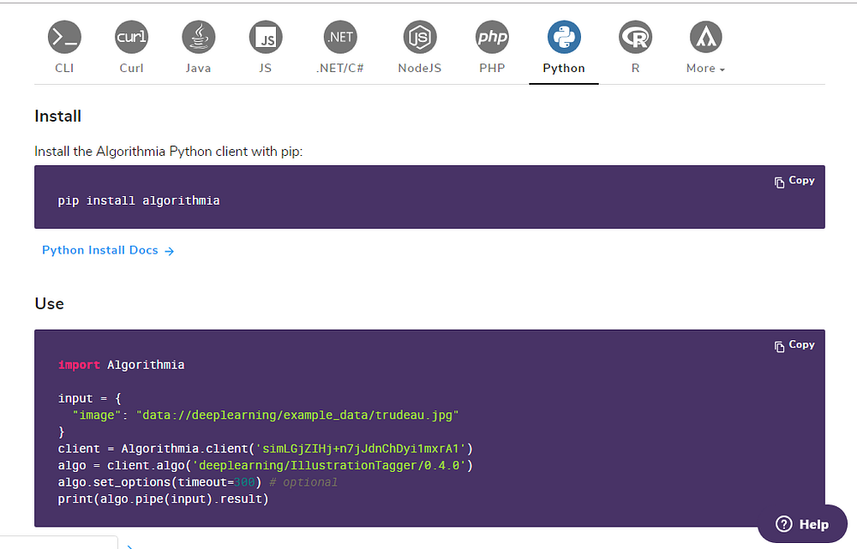The height and width of the screenshot is (549, 857).
Task: Click the Python logo icon
Action: [x=564, y=37]
